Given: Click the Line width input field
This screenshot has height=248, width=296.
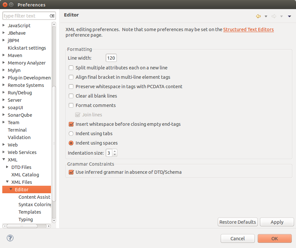Looking at the screenshot, I should click(x=111, y=58).
